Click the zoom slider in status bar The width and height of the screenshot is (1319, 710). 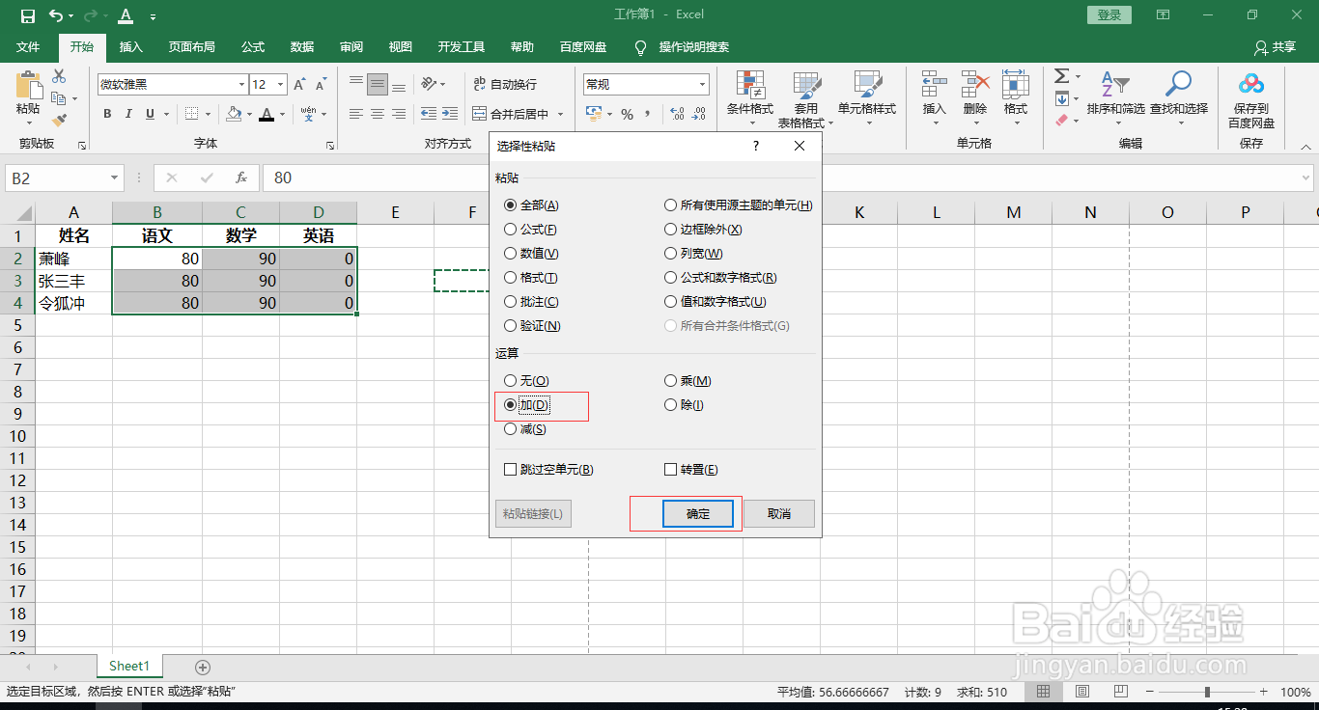(x=1207, y=692)
